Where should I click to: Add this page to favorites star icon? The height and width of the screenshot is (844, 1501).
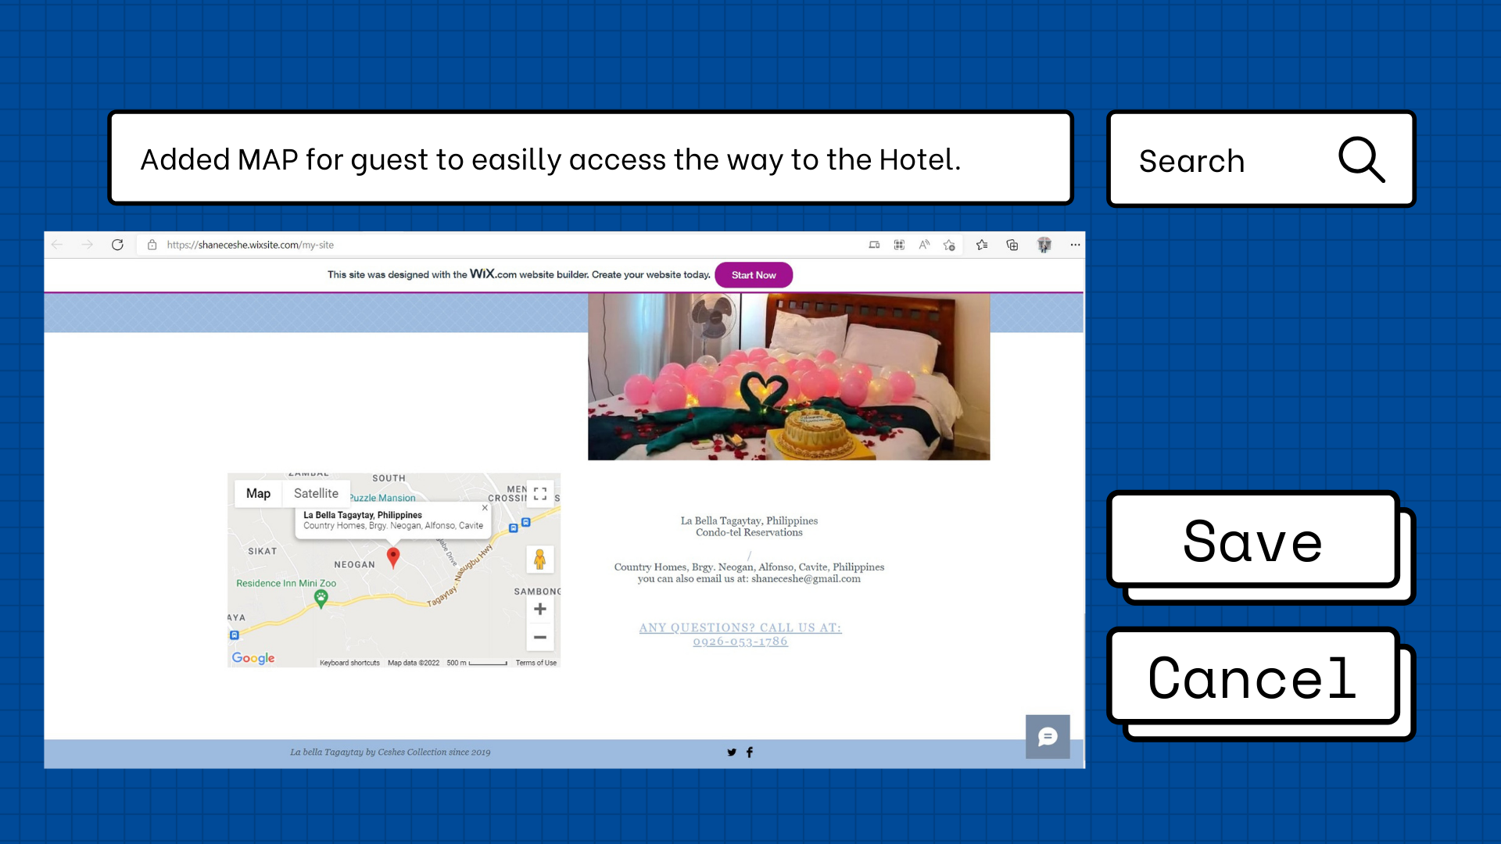click(949, 245)
